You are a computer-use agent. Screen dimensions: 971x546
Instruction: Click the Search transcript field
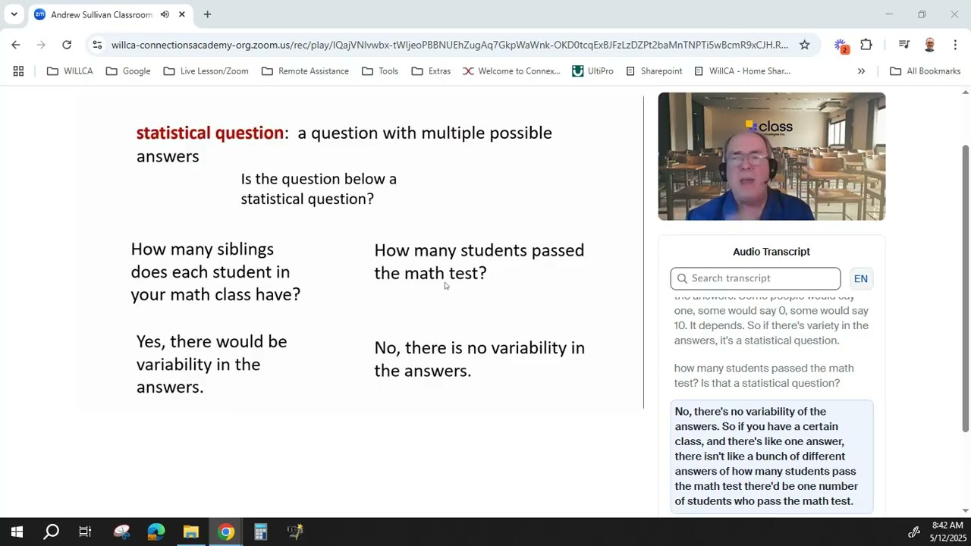pos(756,278)
